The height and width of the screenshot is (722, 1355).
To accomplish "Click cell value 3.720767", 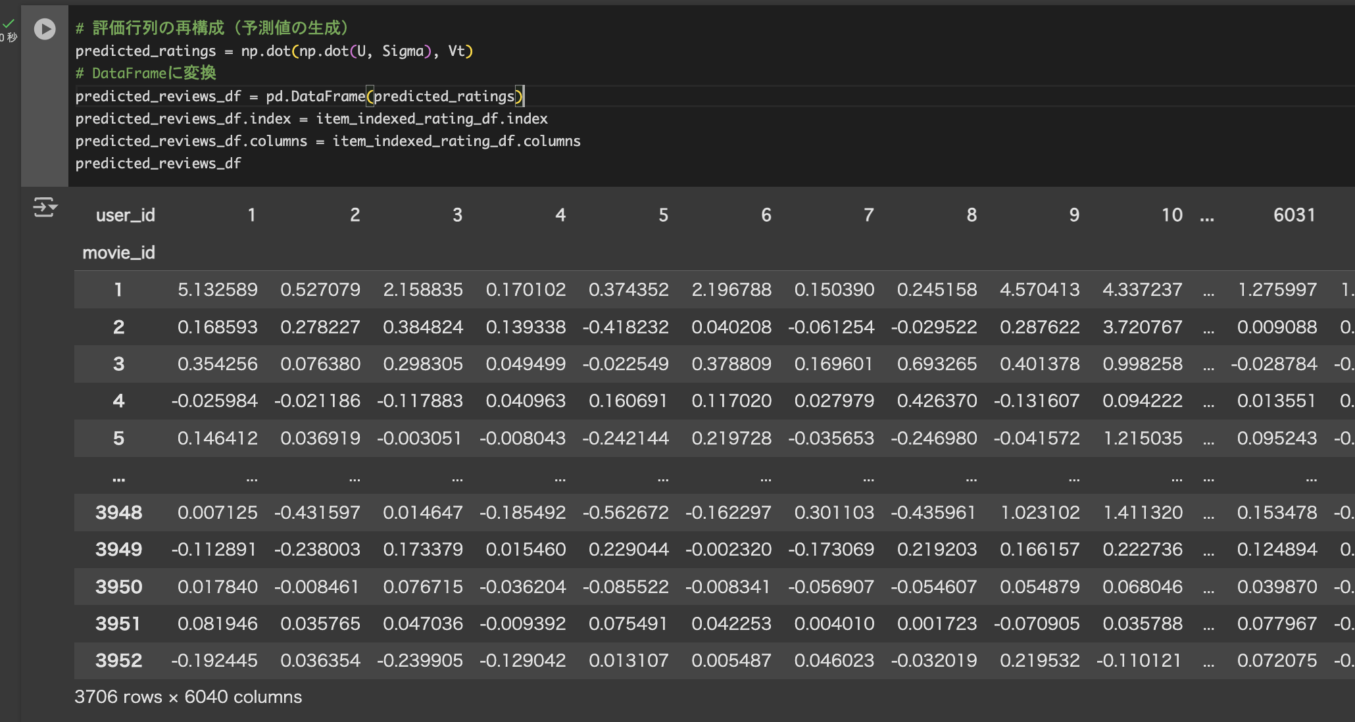I will pos(1142,327).
